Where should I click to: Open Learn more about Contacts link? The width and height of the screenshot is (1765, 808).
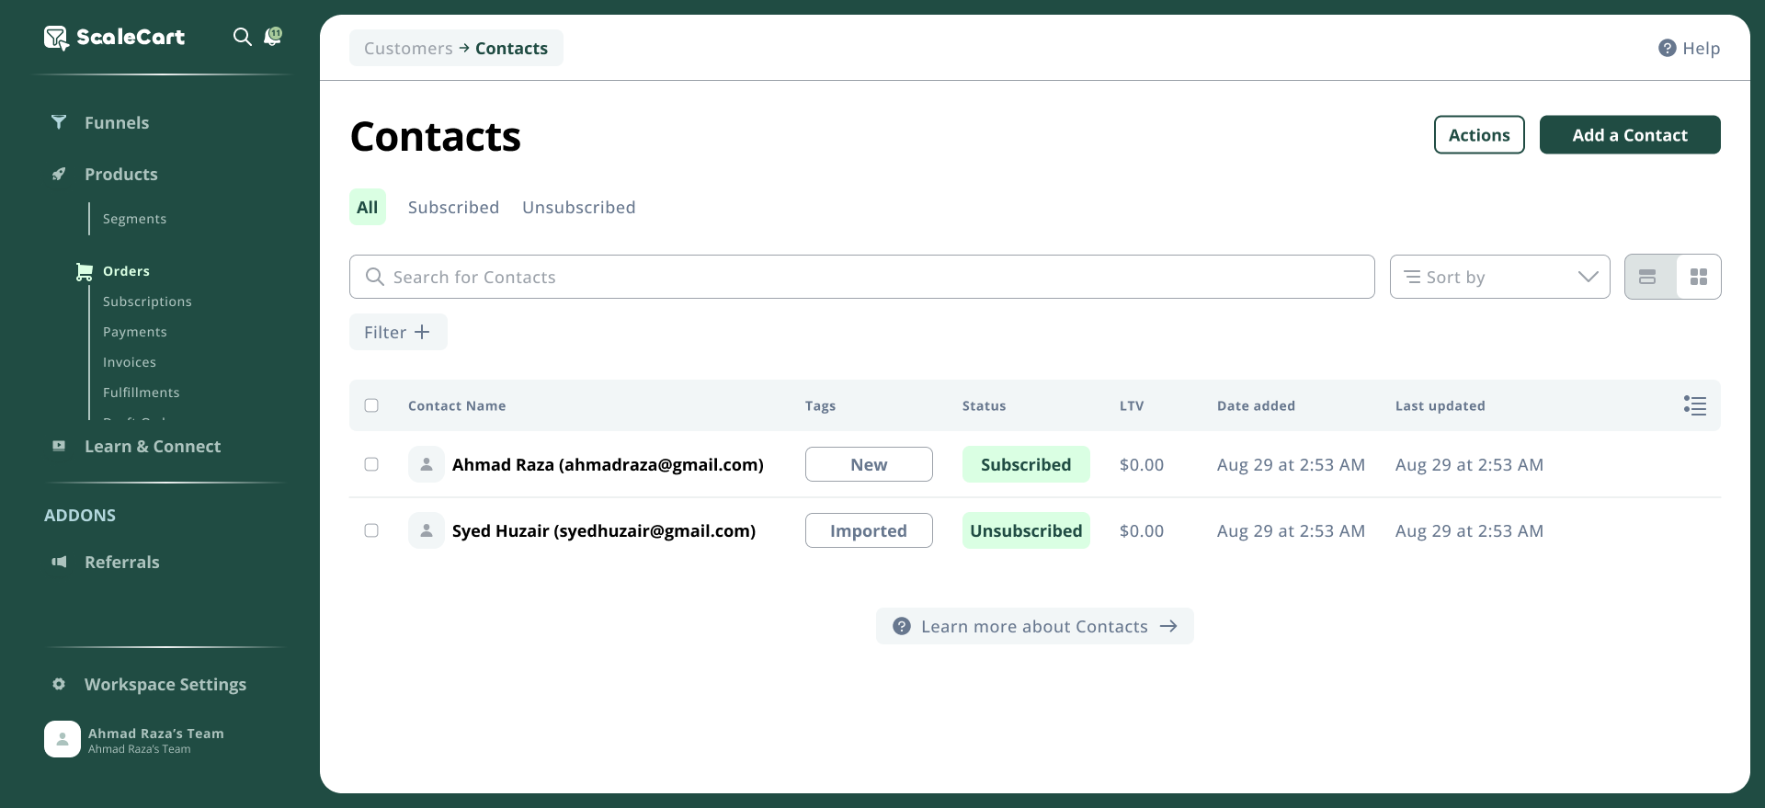tap(1034, 626)
